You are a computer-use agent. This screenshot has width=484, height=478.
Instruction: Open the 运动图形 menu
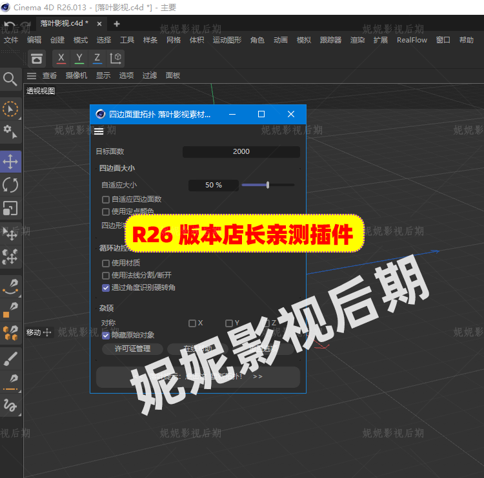pyautogui.click(x=227, y=40)
